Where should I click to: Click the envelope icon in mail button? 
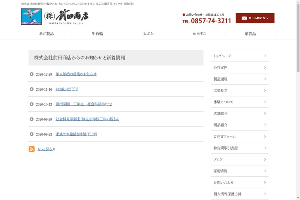(x=244, y=18)
